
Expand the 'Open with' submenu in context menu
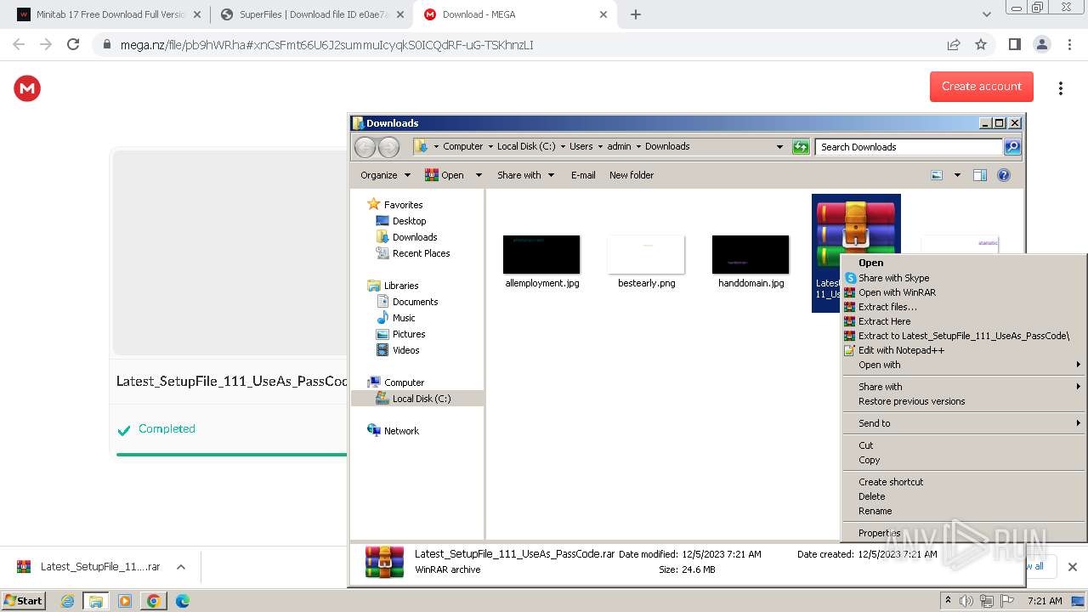pyautogui.click(x=963, y=365)
